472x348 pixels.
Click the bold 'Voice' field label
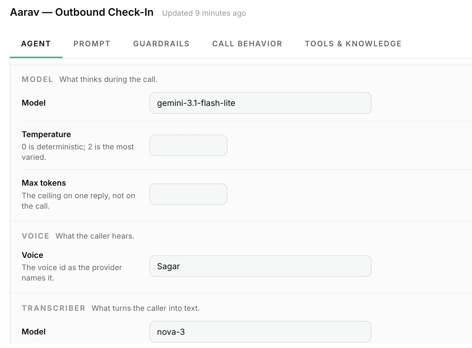point(33,255)
